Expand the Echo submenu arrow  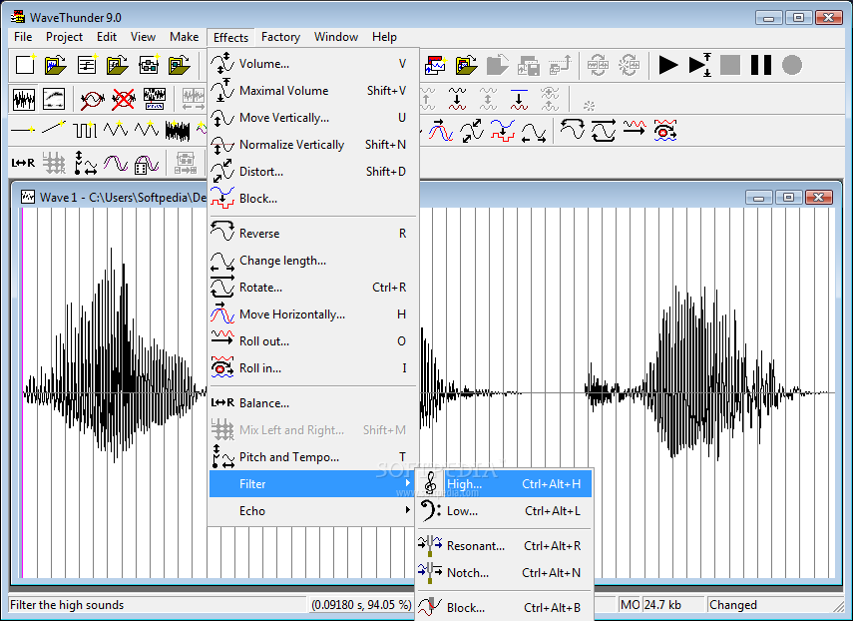407,510
